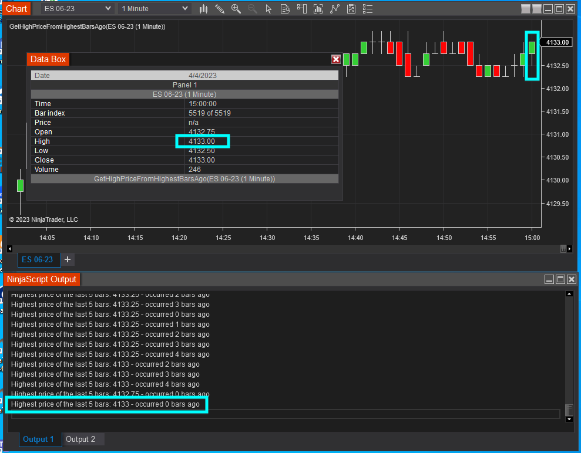581x453 pixels.
Task: Switch to the Output 2 tab
Action: (80, 439)
